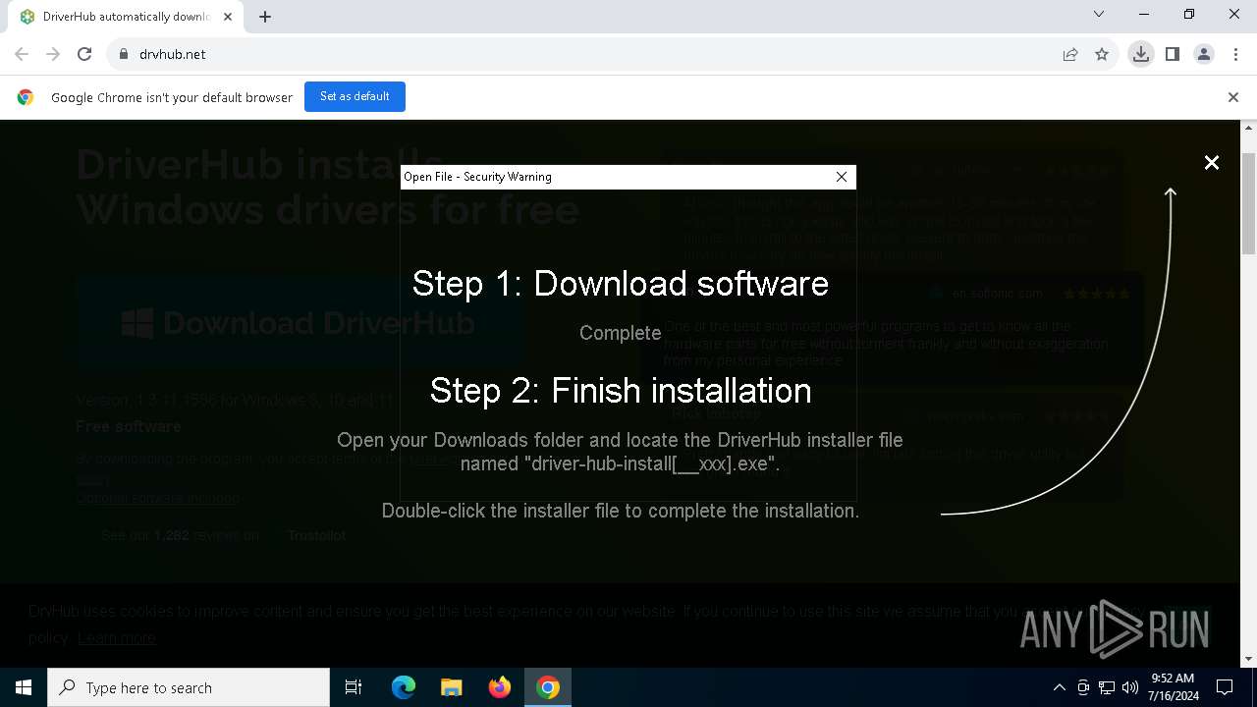Click the page vertical scrollbar
1257x707 pixels.
click(x=1249, y=204)
